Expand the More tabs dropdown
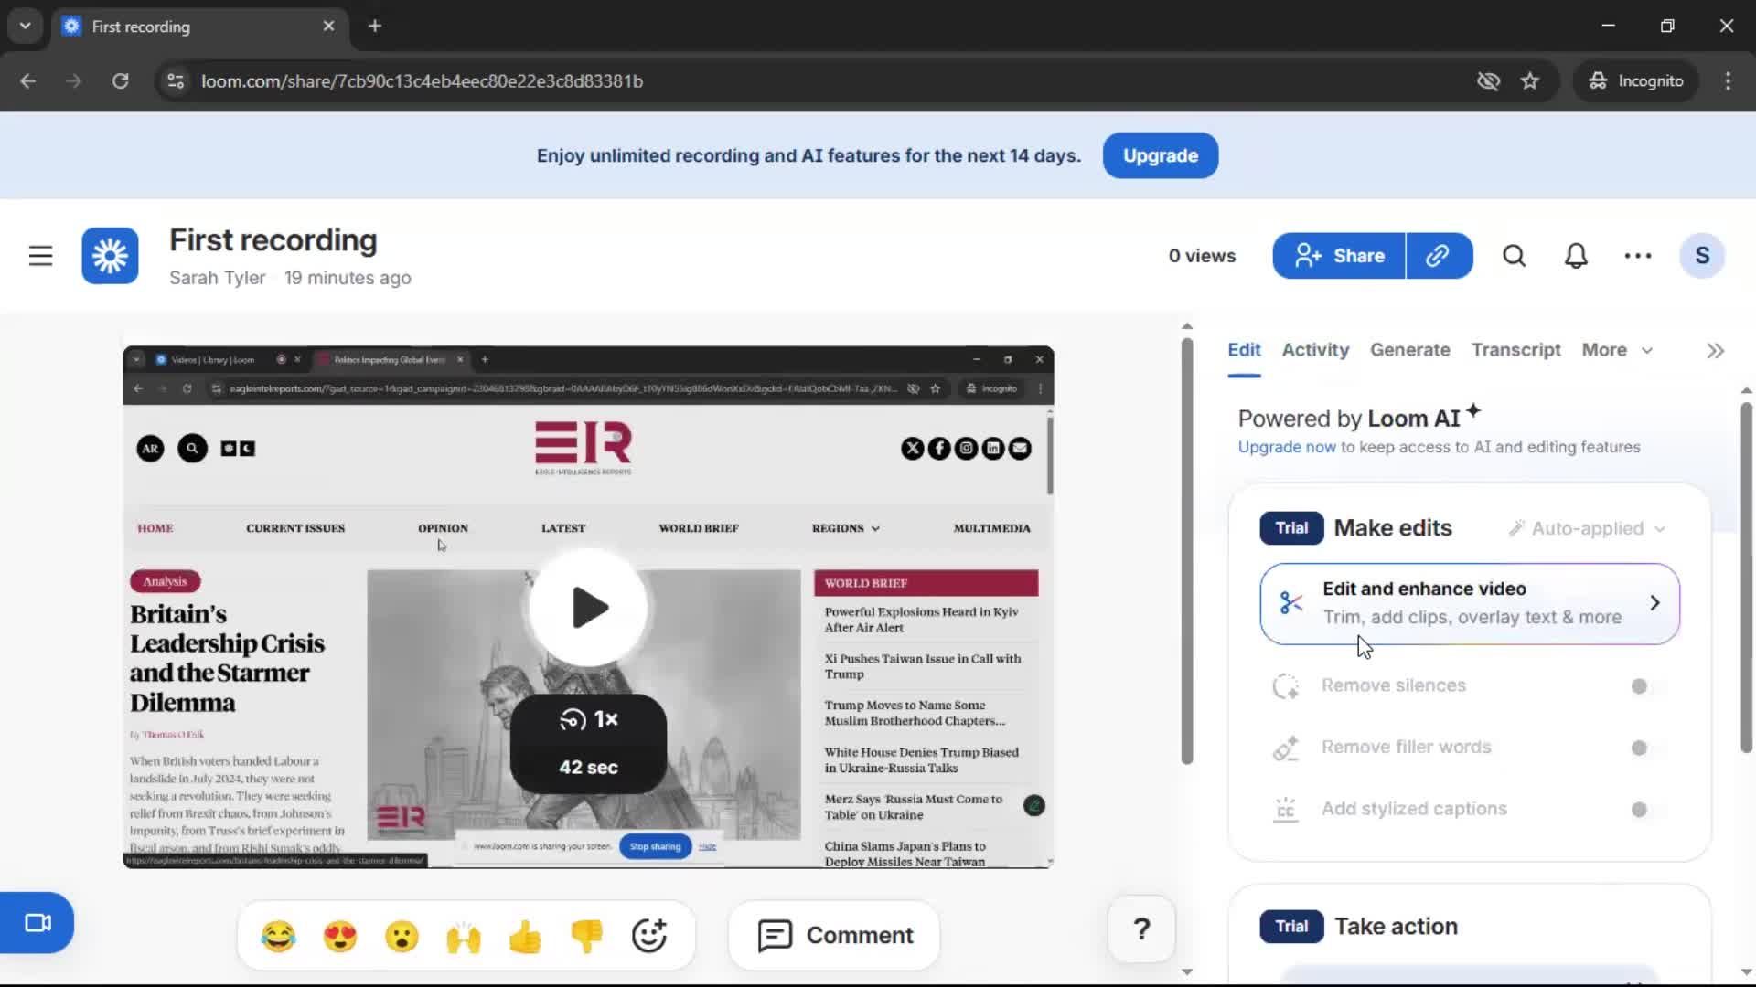 1616,350
